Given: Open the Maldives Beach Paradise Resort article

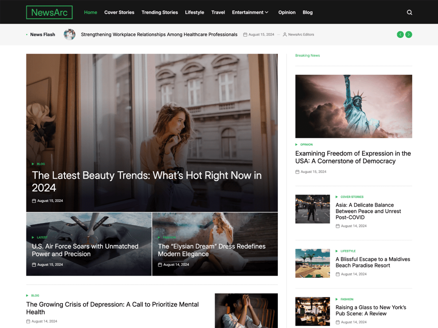Looking at the screenshot, I should tap(373, 262).
